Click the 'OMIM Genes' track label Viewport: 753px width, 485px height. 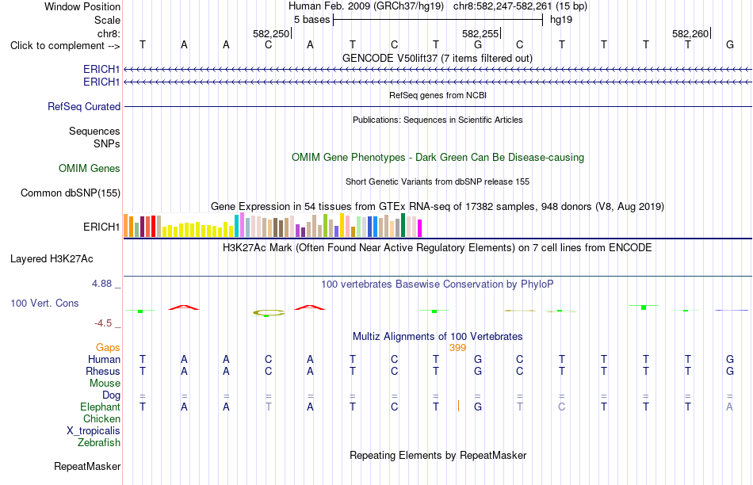89,168
